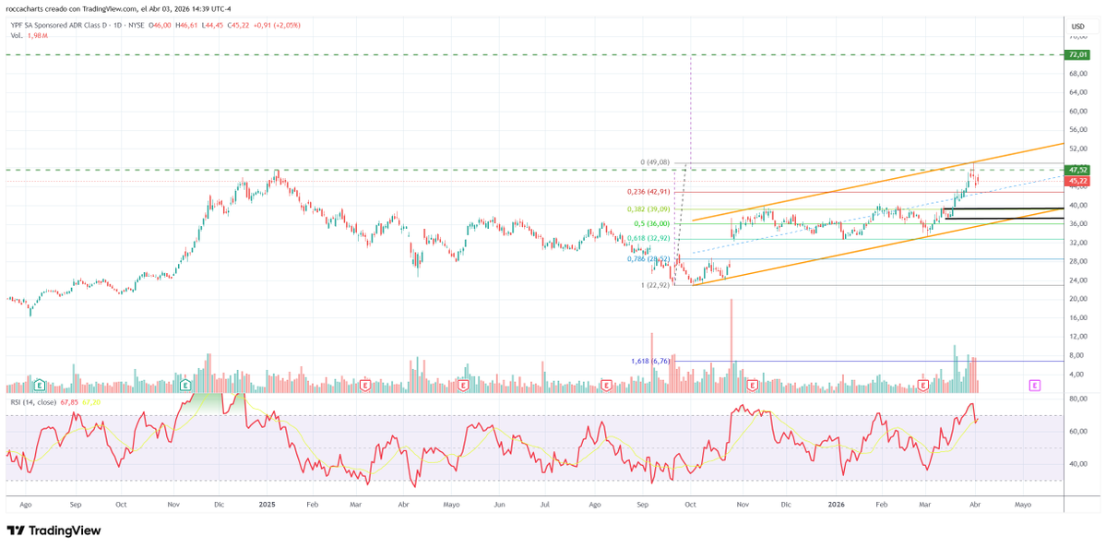The height and width of the screenshot is (548, 1106).
Task: Click the green 72,01 price label
Action: (1078, 54)
